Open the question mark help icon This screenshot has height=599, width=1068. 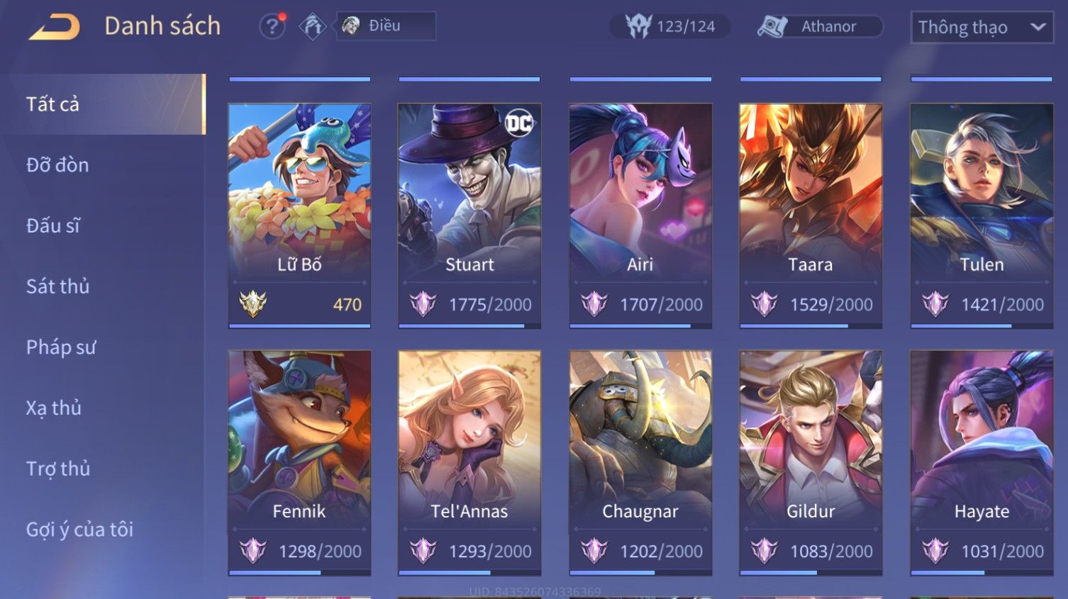[272, 26]
